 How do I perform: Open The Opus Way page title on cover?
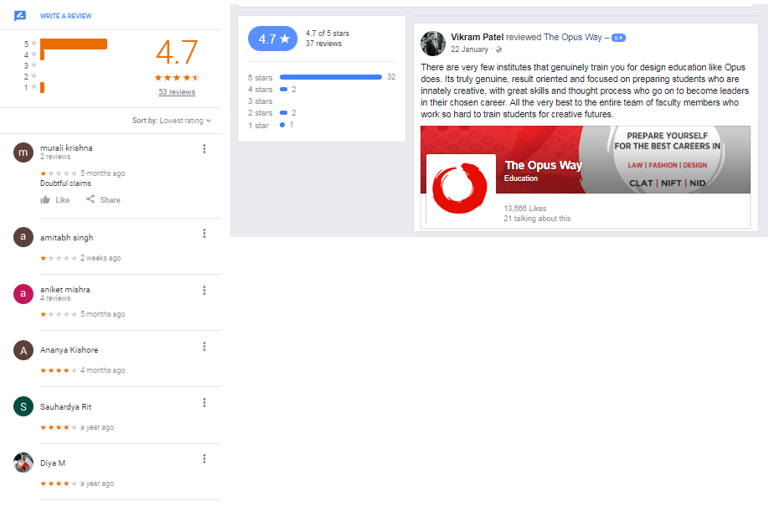coord(544,165)
